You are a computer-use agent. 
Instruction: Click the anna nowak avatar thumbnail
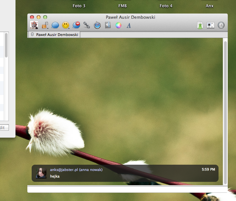coord(41,173)
